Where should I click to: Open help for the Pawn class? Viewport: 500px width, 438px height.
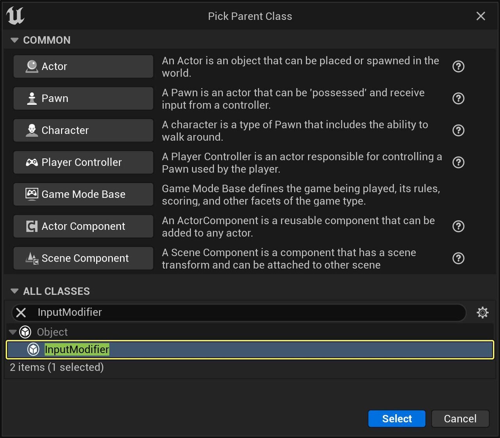[x=458, y=99]
